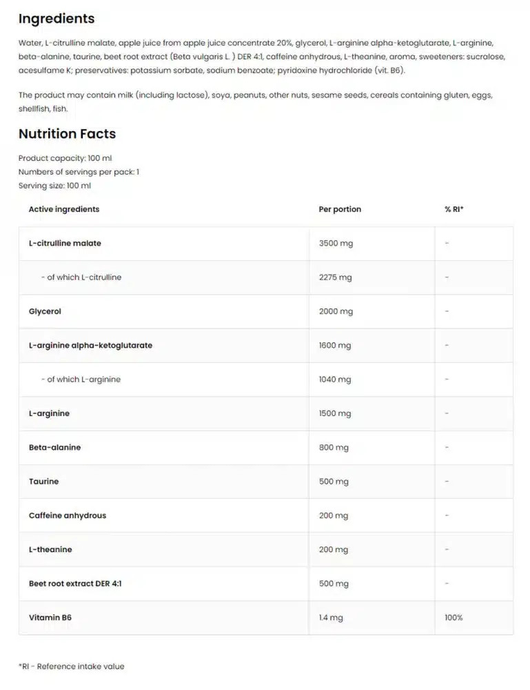Screen dimensions: 530x690
Task: Click the L-theanine row label
Action: click(x=50, y=549)
